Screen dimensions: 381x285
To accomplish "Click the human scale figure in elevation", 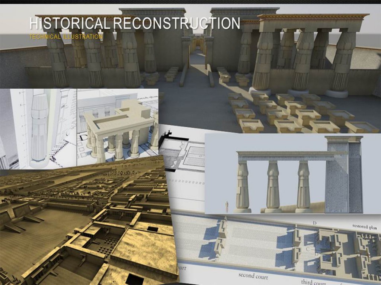I will [x=227, y=207].
